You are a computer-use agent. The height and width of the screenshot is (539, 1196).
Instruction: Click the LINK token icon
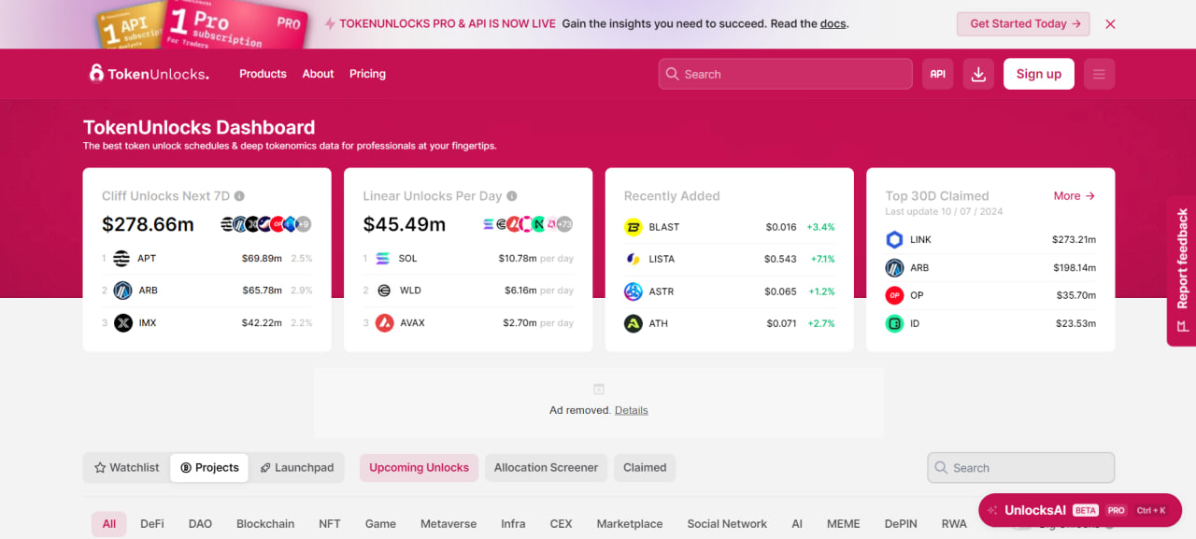[894, 240]
